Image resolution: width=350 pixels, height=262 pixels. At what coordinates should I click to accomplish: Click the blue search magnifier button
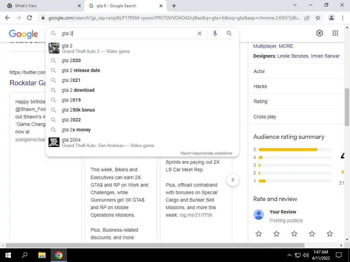(x=229, y=33)
